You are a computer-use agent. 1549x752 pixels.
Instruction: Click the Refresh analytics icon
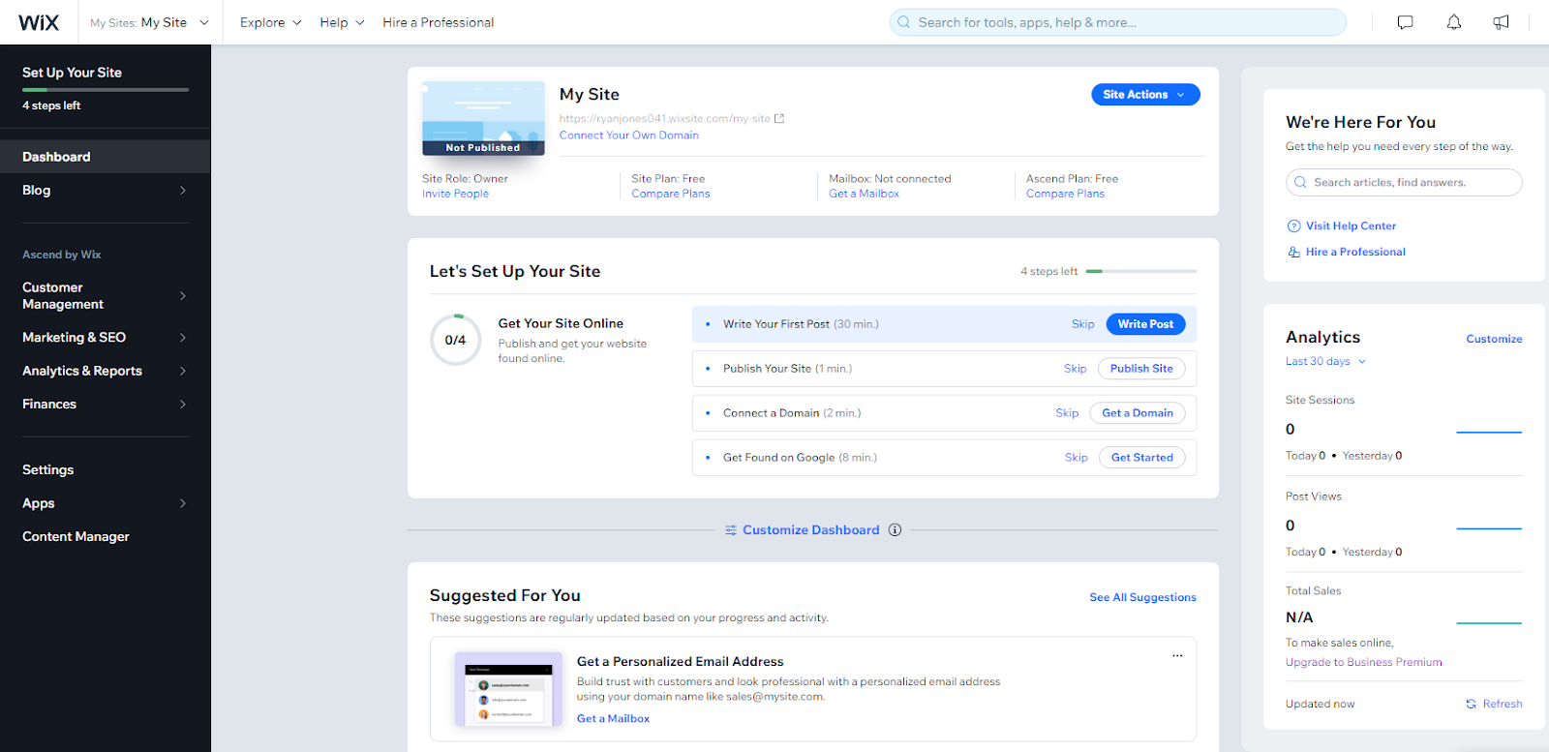(1471, 704)
